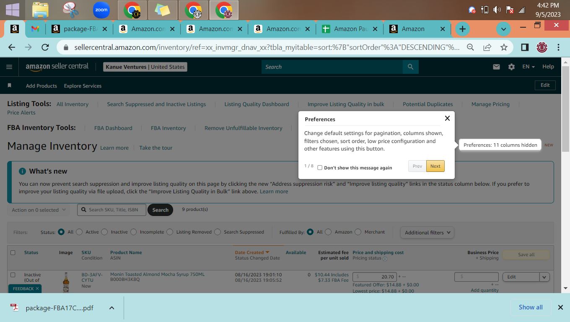
Task: Open Remove Unfulfillable Inventory tool
Action: (x=244, y=128)
